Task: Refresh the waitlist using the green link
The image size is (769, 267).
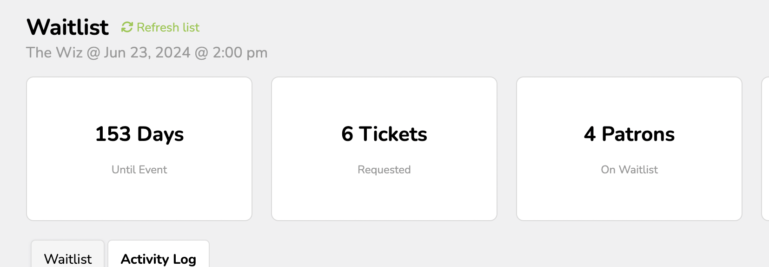Action: click(167, 27)
